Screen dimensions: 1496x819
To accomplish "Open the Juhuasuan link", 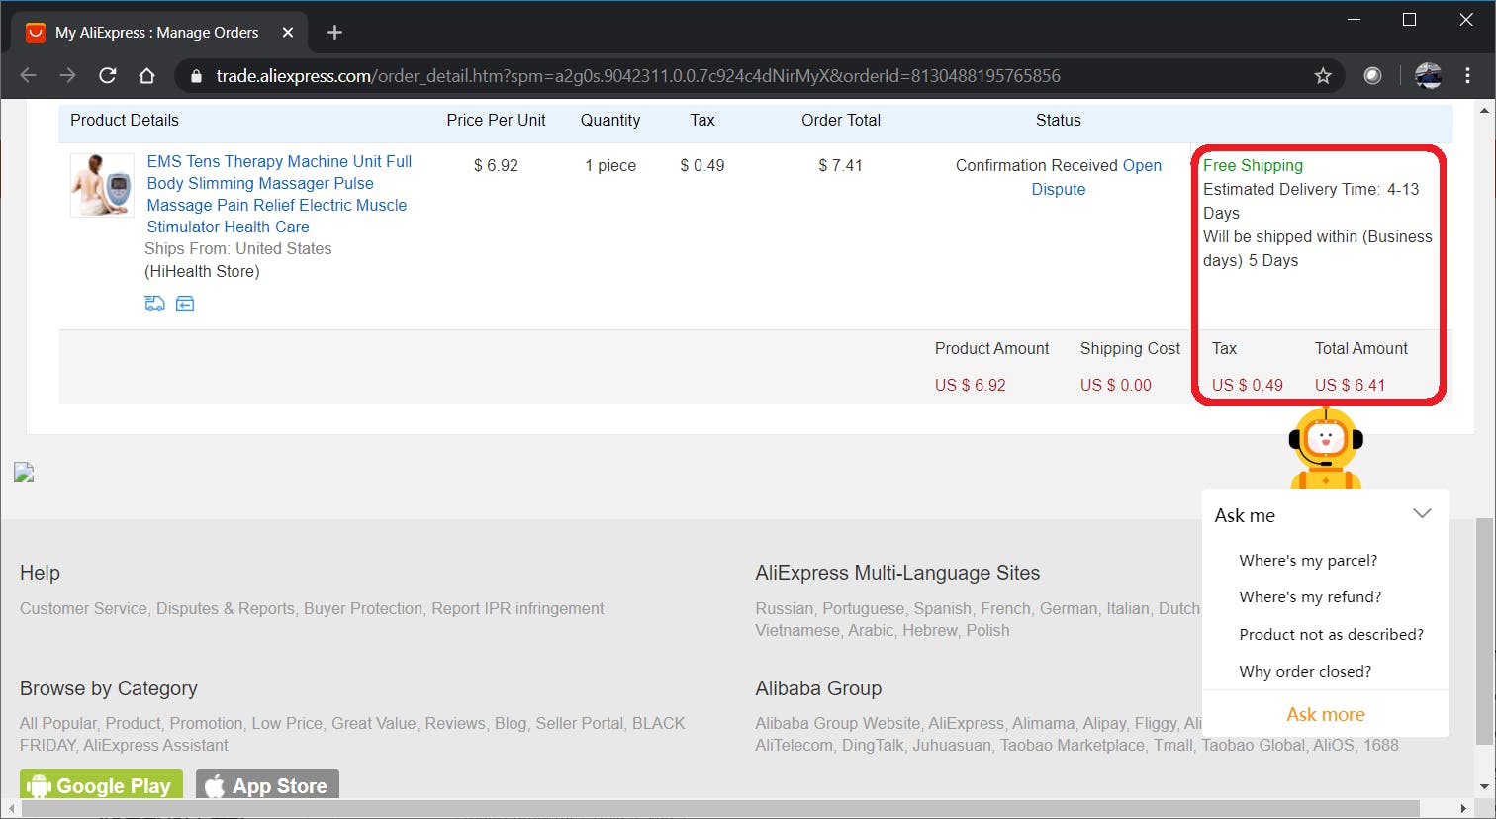I will [952, 746].
